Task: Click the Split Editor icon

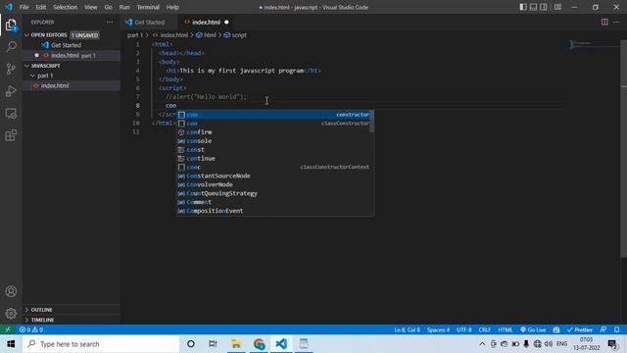Action: (x=604, y=22)
